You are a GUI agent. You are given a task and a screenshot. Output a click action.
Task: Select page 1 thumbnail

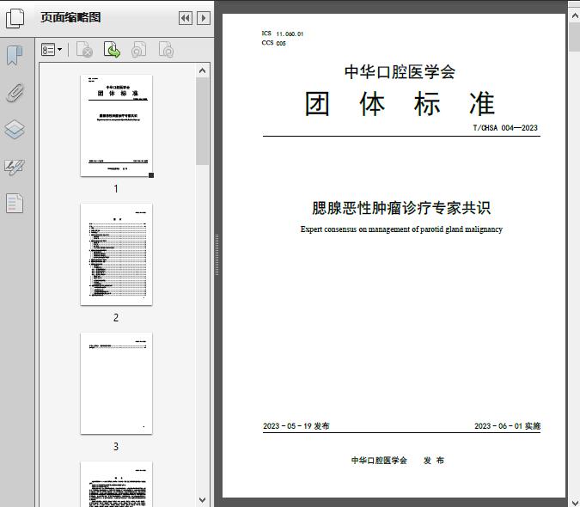tap(116, 125)
